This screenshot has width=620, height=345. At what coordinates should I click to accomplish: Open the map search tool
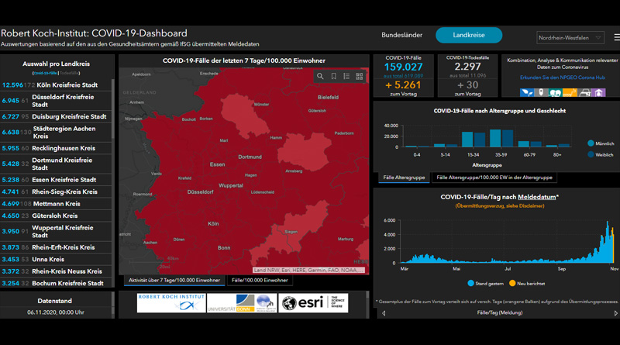tap(320, 76)
